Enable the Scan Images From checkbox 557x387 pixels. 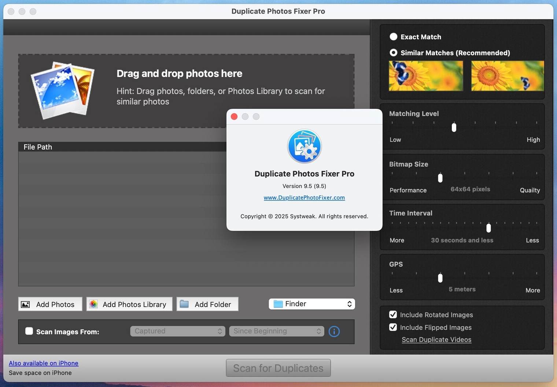click(29, 331)
